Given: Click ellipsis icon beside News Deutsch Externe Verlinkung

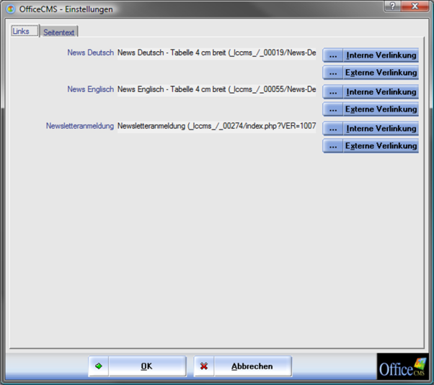Looking at the screenshot, I should pos(333,73).
